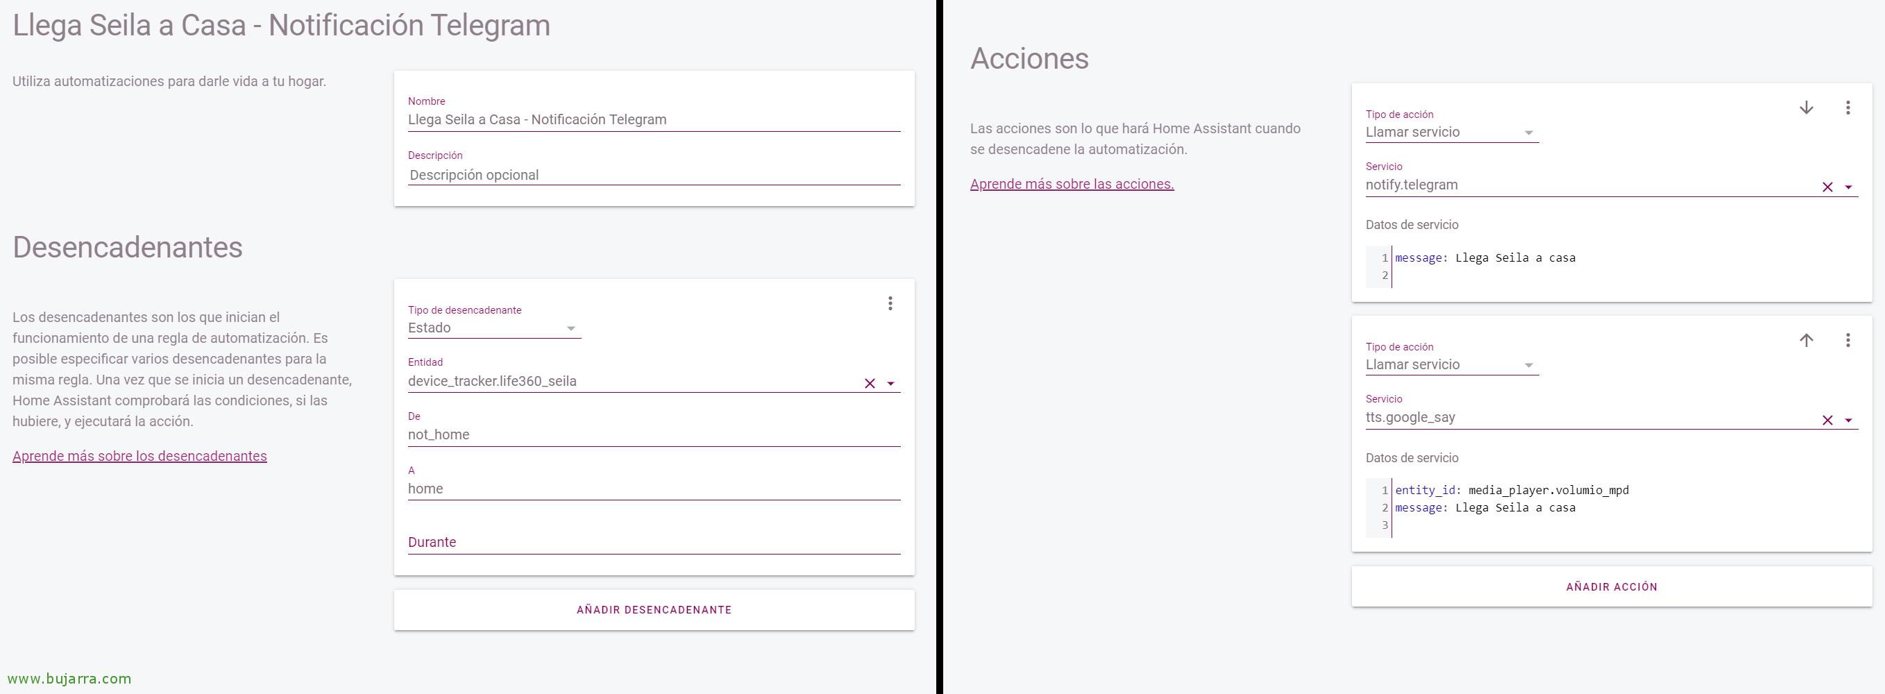Screen dimensions: 1885x694
Task: Expand the notify.telegram service dropdown arrow
Action: [1848, 187]
